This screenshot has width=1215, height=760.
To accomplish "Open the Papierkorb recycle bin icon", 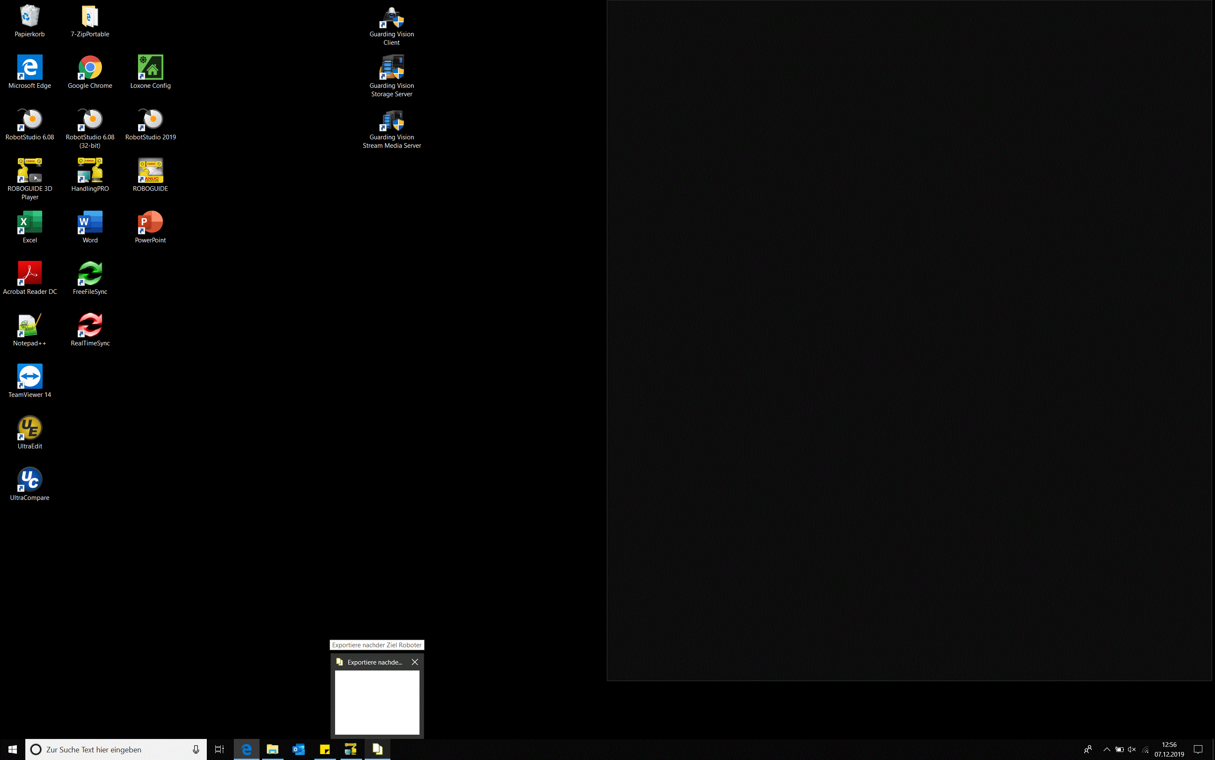I will pos(30,22).
